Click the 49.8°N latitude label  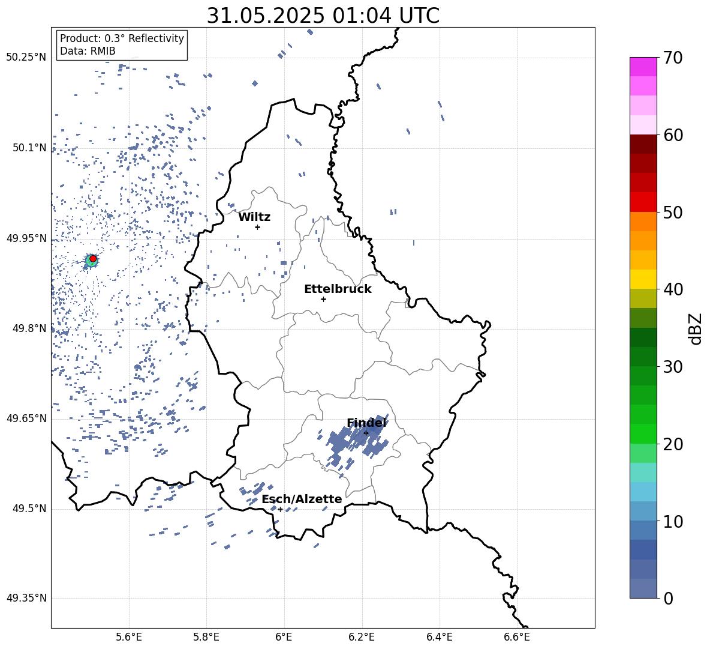click(29, 328)
